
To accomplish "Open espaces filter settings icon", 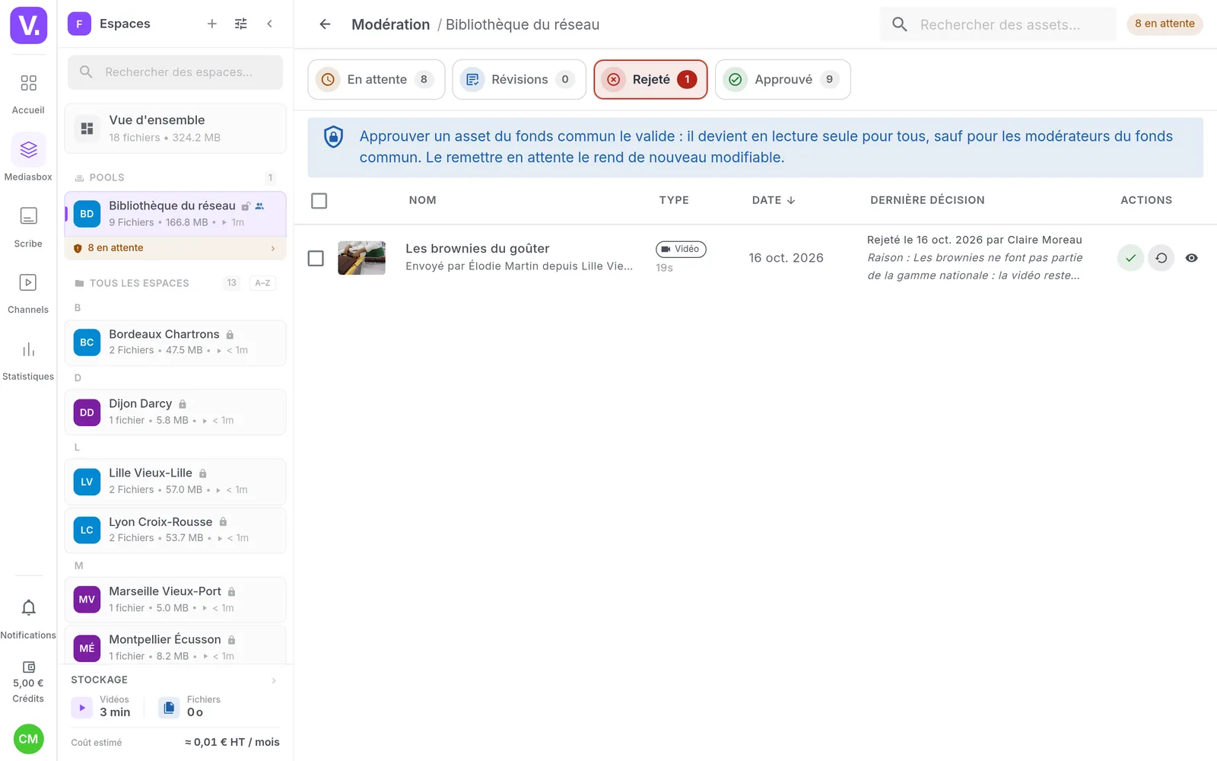I will click(x=241, y=24).
